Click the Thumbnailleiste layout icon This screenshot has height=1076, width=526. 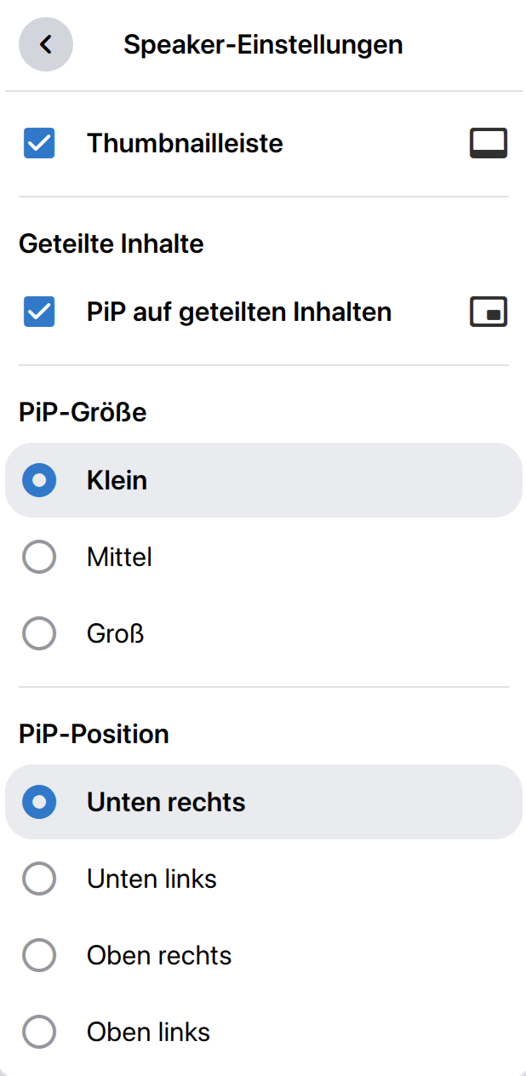click(489, 143)
